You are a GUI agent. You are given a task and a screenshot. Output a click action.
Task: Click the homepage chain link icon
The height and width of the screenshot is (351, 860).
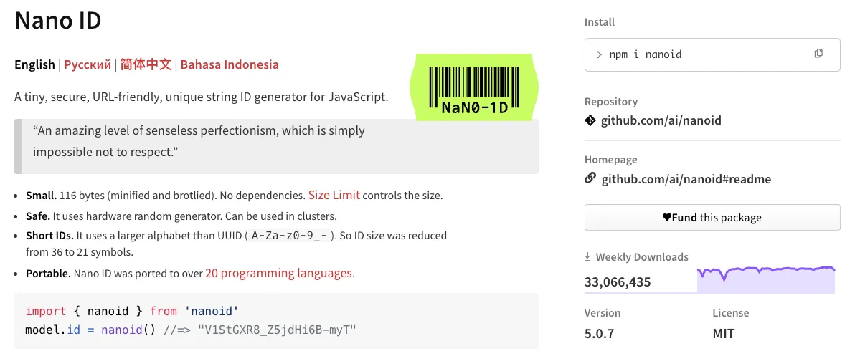(590, 178)
